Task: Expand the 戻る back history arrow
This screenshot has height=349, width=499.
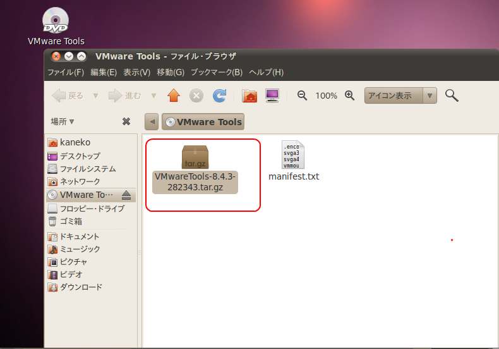Action: [x=95, y=95]
